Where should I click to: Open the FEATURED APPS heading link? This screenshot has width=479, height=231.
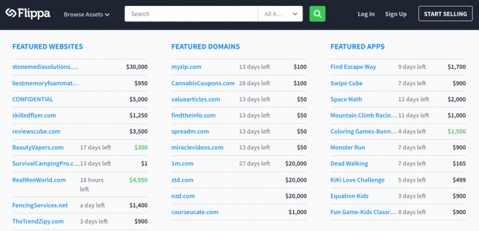tap(357, 47)
